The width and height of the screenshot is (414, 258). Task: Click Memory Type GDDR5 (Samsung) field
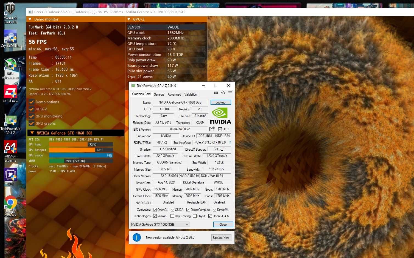[169, 162]
